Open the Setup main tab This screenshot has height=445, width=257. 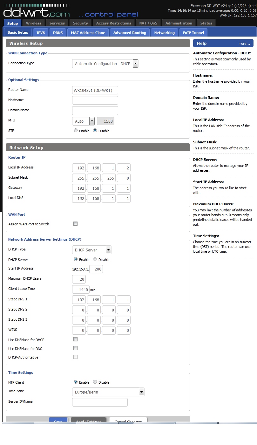click(x=13, y=23)
